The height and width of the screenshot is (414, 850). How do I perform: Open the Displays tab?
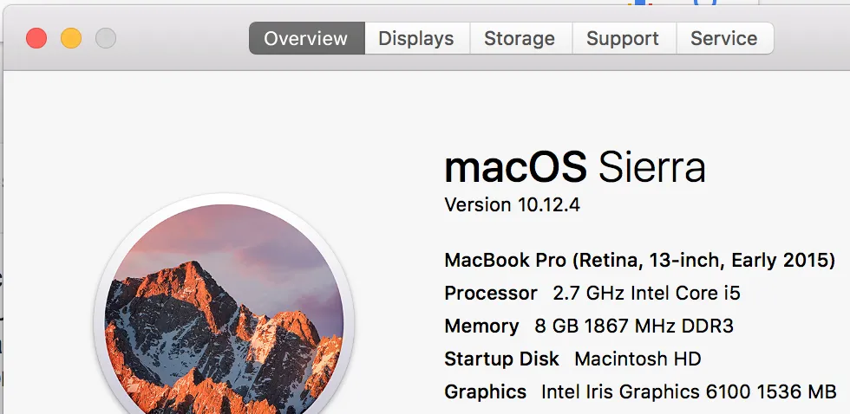tap(416, 38)
